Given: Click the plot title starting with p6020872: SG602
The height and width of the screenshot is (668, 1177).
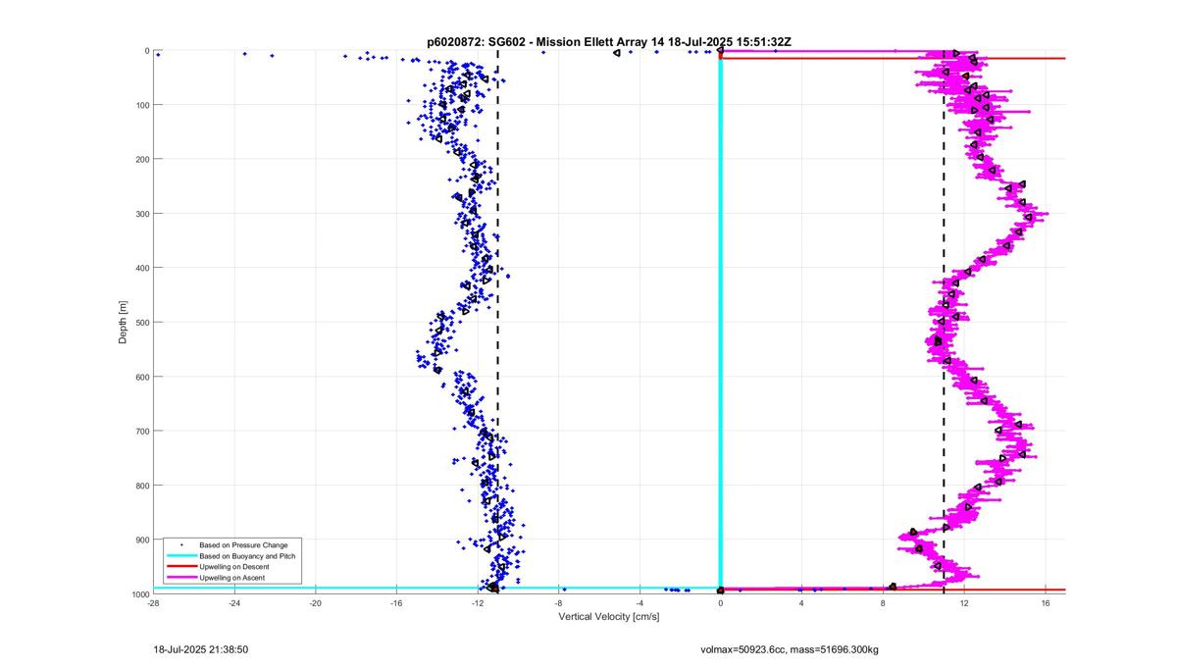Looking at the screenshot, I should click(x=609, y=42).
